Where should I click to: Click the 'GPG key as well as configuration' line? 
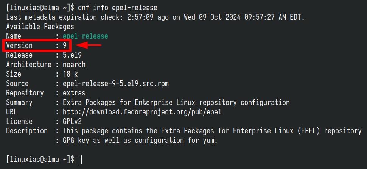pyautogui.click(x=140, y=141)
